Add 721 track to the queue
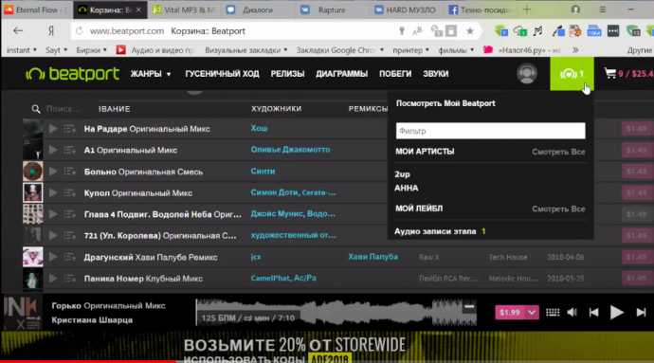The image size is (654, 363). [x=69, y=236]
